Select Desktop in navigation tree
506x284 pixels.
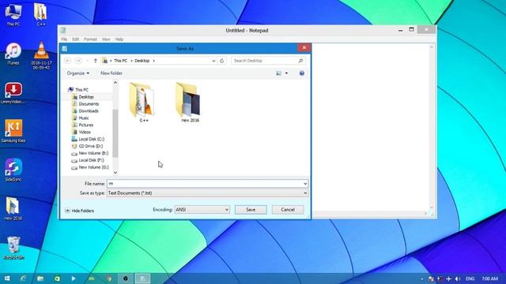pyautogui.click(x=86, y=97)
